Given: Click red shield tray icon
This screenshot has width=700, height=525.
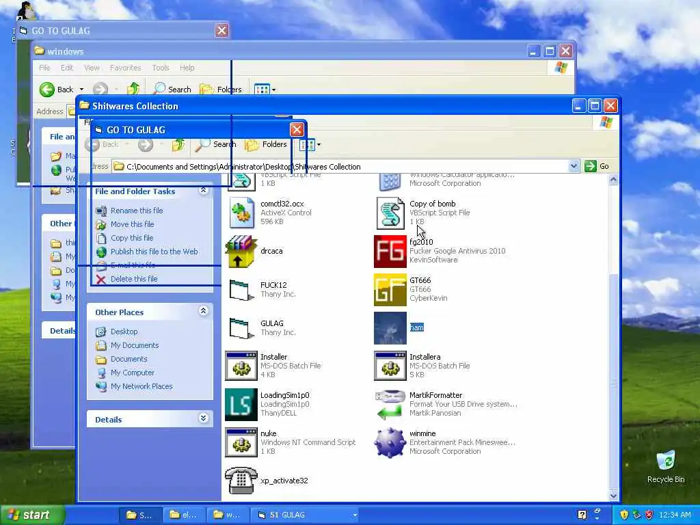Looking at the screenshot, I should (649, 515).
